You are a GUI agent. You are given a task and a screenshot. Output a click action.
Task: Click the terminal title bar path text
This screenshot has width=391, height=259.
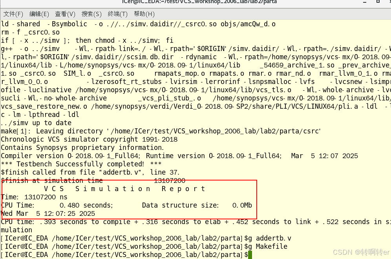[x=195, y=3]
